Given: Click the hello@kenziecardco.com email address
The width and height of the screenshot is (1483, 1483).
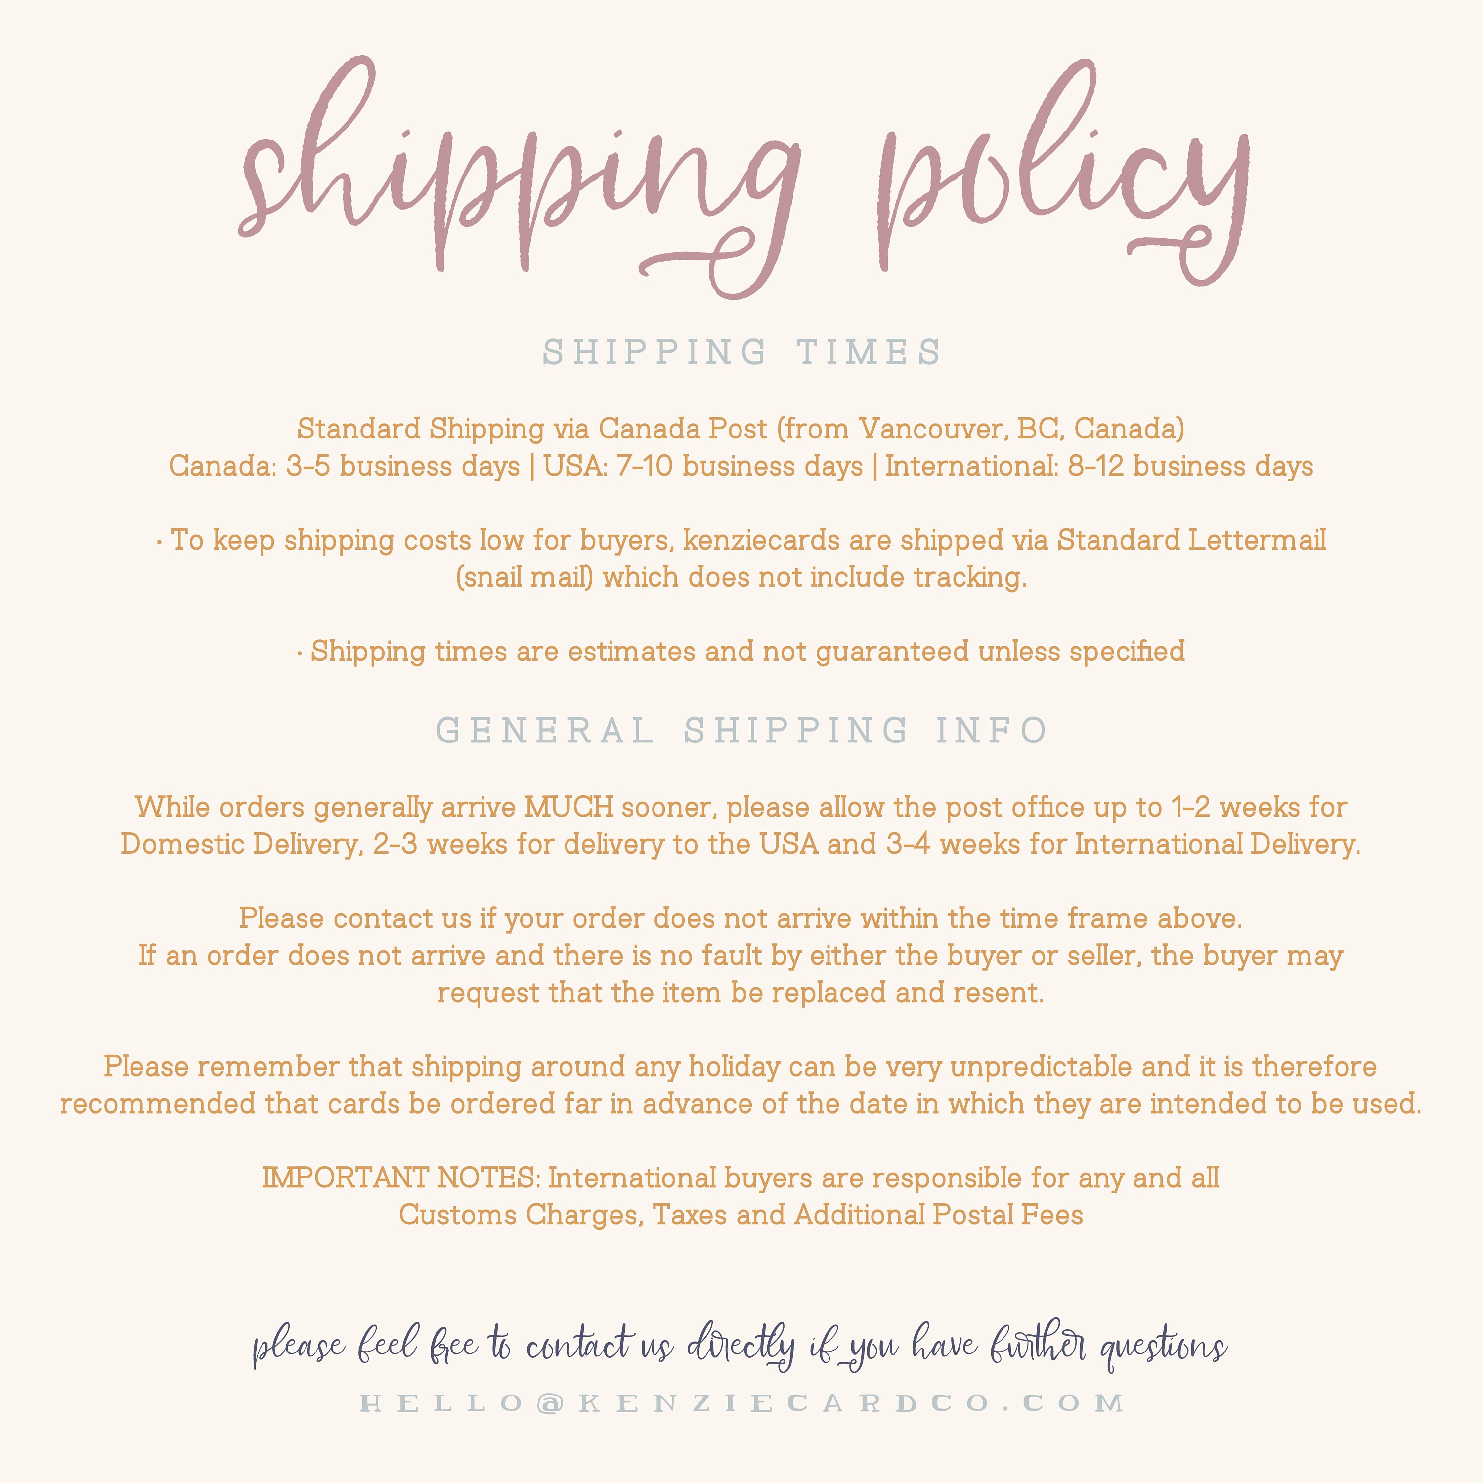Looking at the screenshot, I should coord(741,1403).
